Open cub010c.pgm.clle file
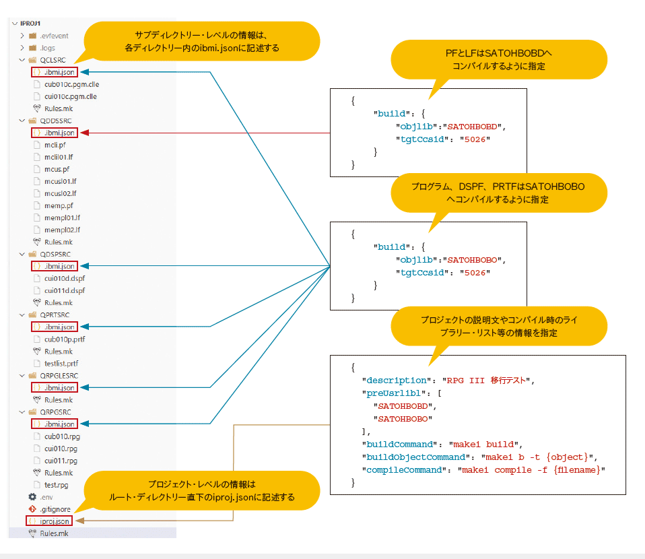This screenshot has width=645, height=559. tap(71, 84)
